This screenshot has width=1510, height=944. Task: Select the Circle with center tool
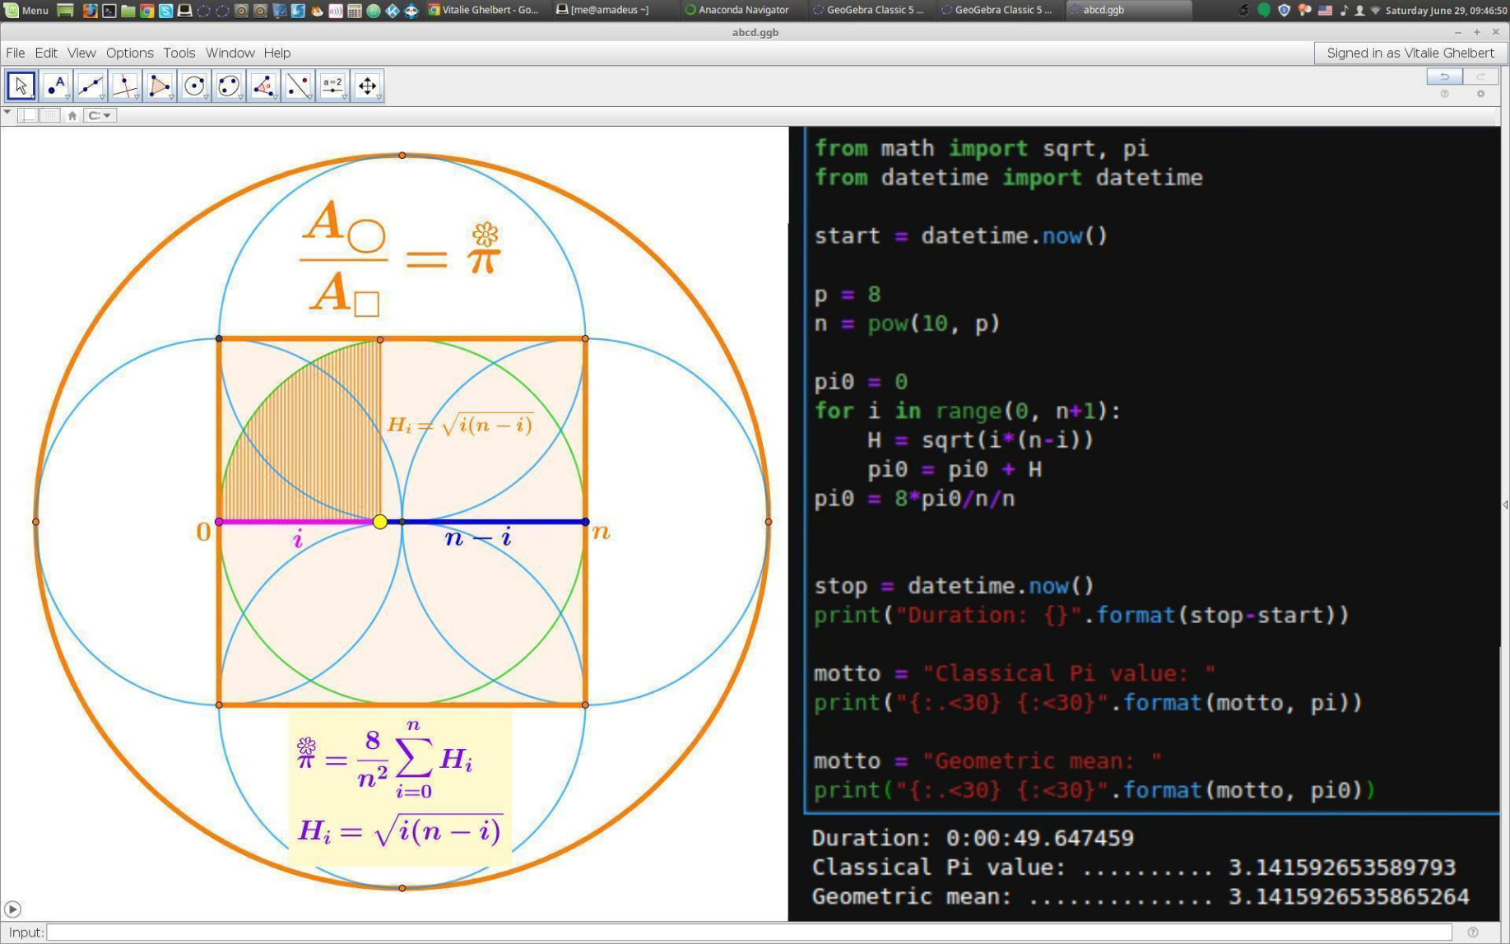click(193, 86)
